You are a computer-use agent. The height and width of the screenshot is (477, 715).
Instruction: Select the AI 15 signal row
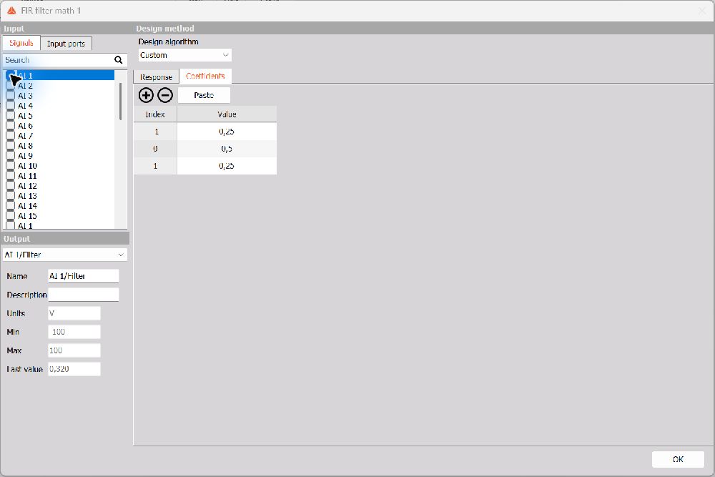pos(59,216)
